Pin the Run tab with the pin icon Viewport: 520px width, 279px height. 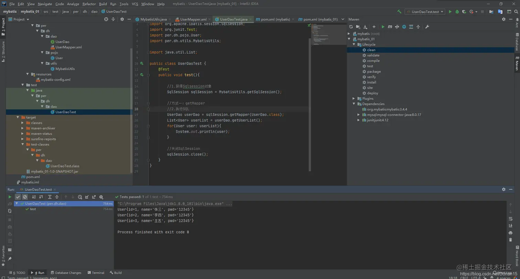coord(10,259)
